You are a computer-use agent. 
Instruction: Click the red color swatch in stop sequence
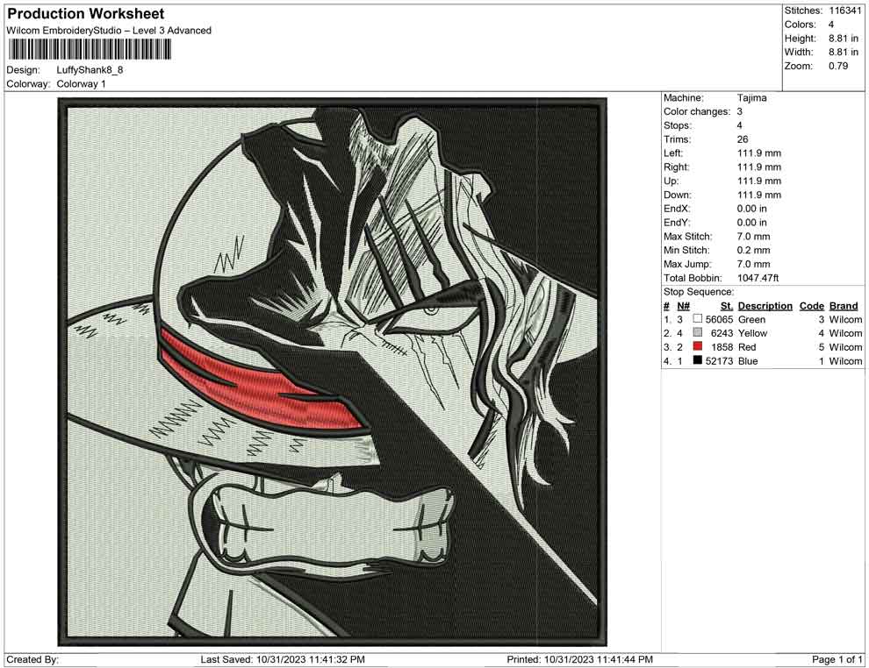click(697, 346)
